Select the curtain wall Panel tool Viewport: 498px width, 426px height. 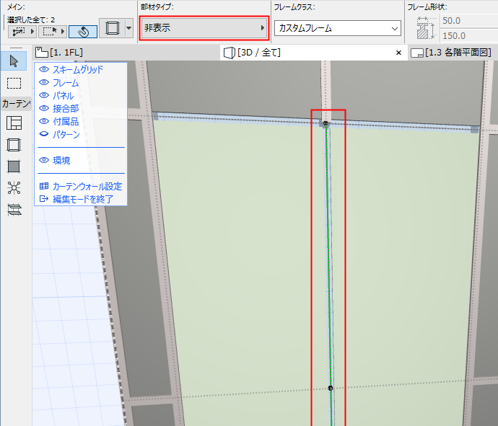(x=14, y=167)
